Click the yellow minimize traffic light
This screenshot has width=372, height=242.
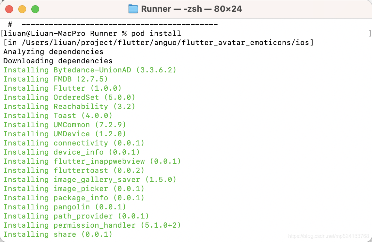22,9
